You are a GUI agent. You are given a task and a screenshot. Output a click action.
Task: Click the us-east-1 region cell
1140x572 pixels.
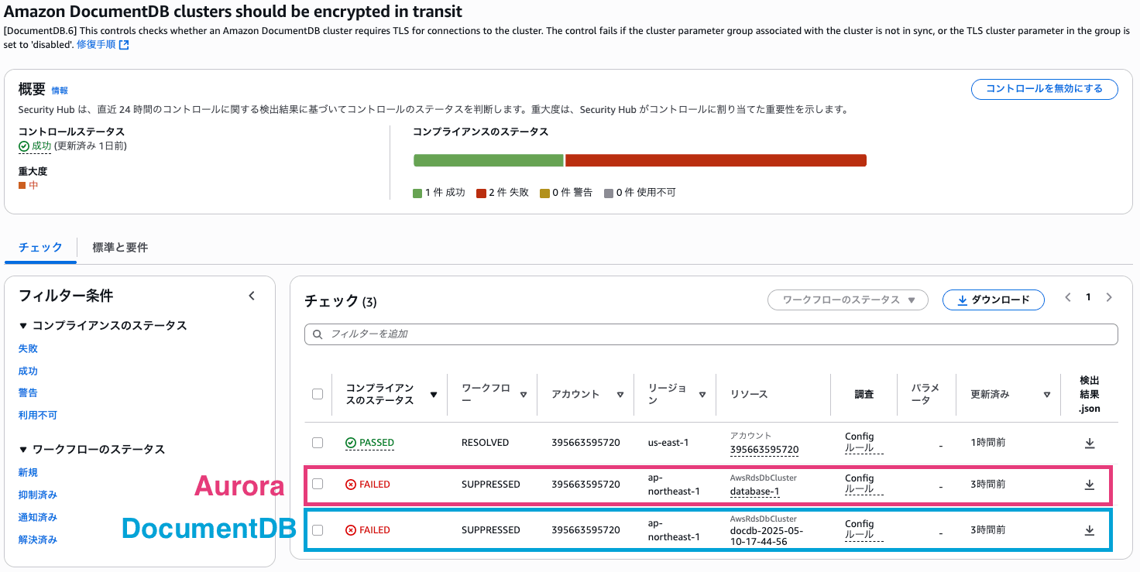(x=668, y=443)
